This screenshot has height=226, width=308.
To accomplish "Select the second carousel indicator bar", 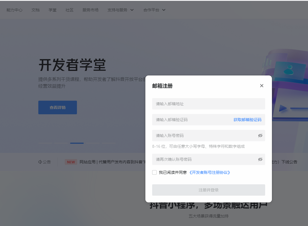I will click(61, 143).
